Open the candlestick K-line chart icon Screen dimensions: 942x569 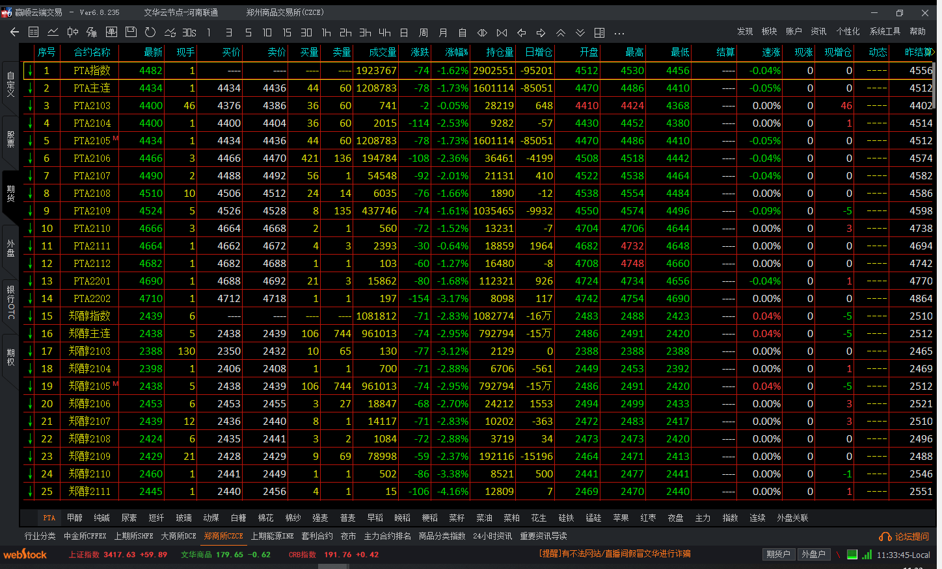click(x=73, y=32)
